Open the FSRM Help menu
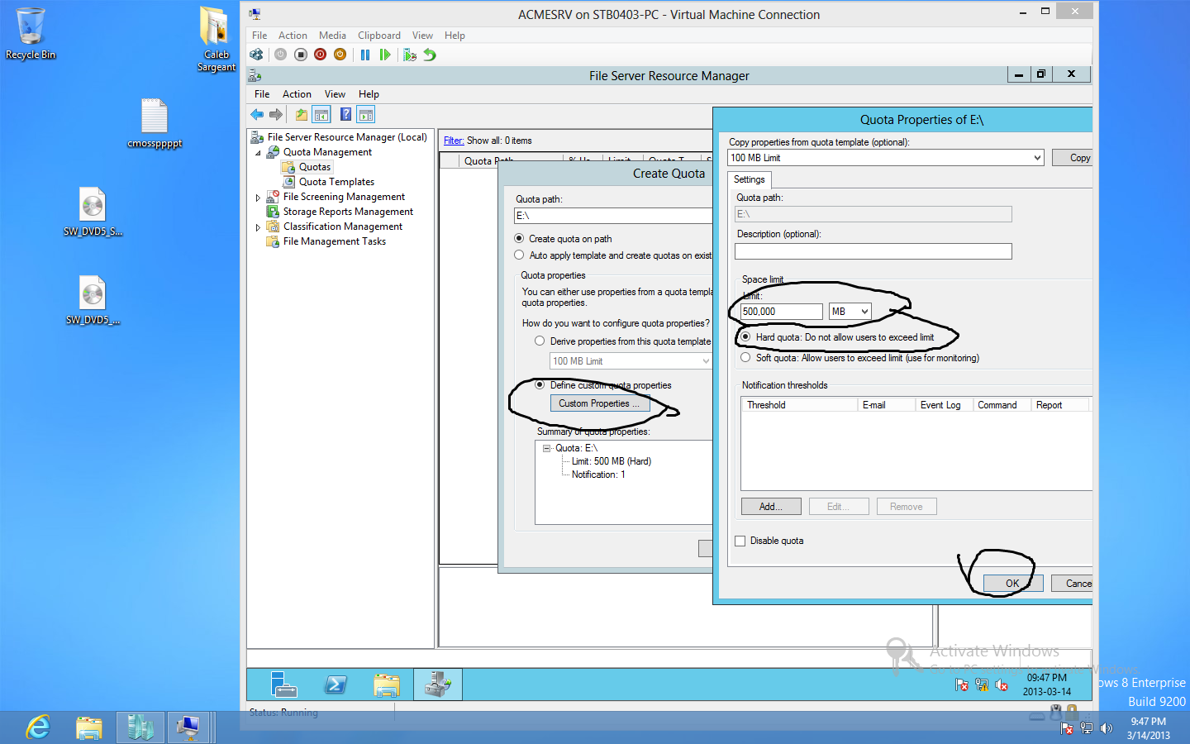 click(369, 94)
